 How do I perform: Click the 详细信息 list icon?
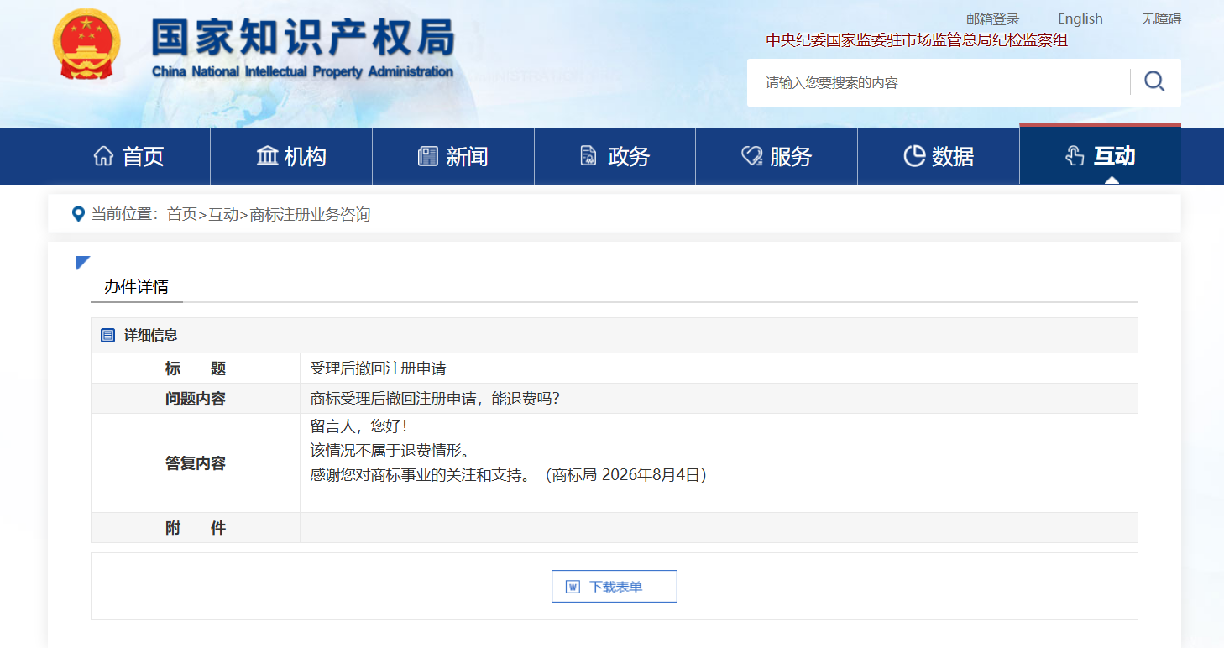pyautogui.click(x=107, y=335)
